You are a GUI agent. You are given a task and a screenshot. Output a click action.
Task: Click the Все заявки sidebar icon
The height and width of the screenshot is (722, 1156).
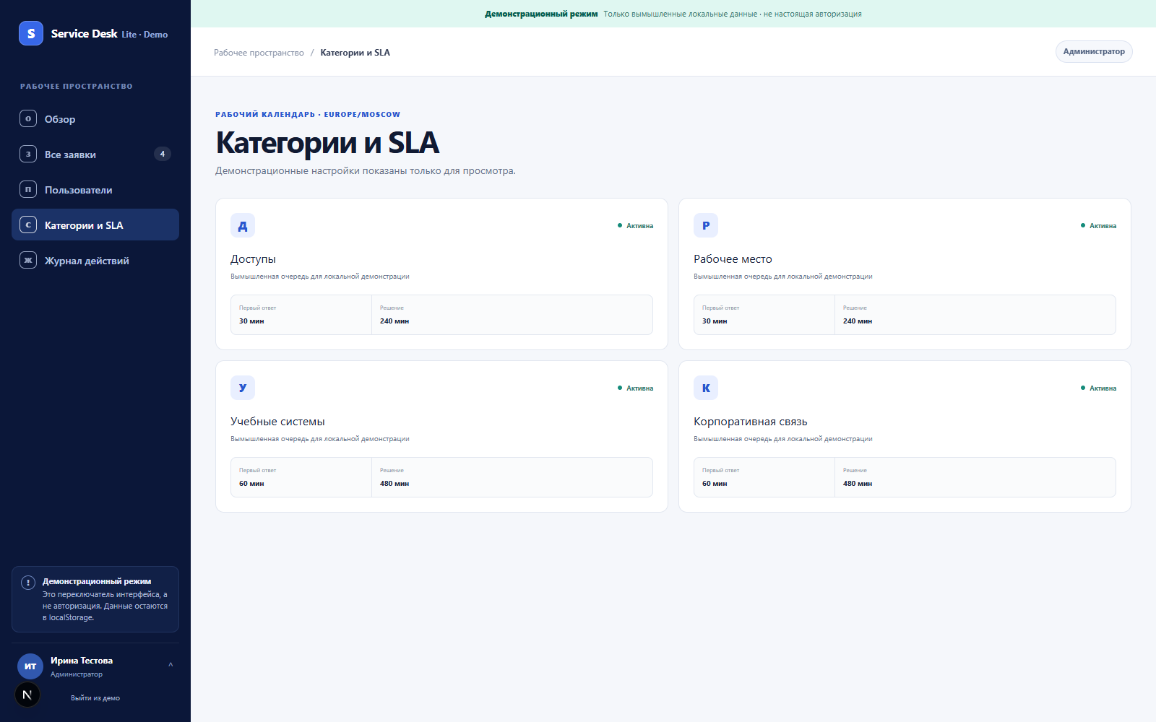pyautogui.click(x=28, y=154)
